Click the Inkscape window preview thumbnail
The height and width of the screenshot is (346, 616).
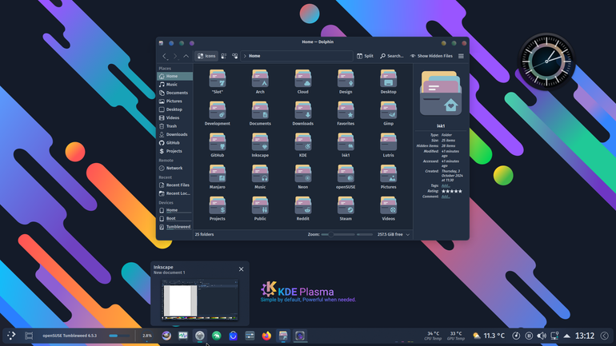199,300
